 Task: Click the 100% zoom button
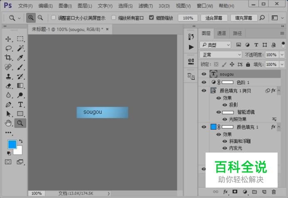click(x=188, y=18)
